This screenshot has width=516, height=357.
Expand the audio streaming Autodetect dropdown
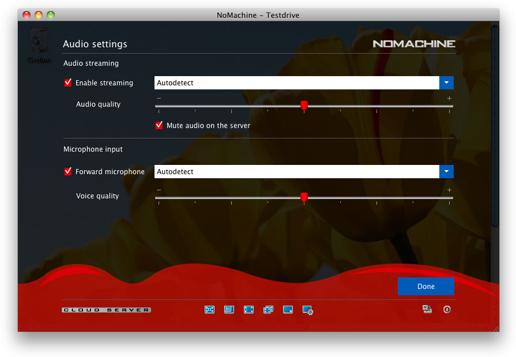(x=446, y=83)
